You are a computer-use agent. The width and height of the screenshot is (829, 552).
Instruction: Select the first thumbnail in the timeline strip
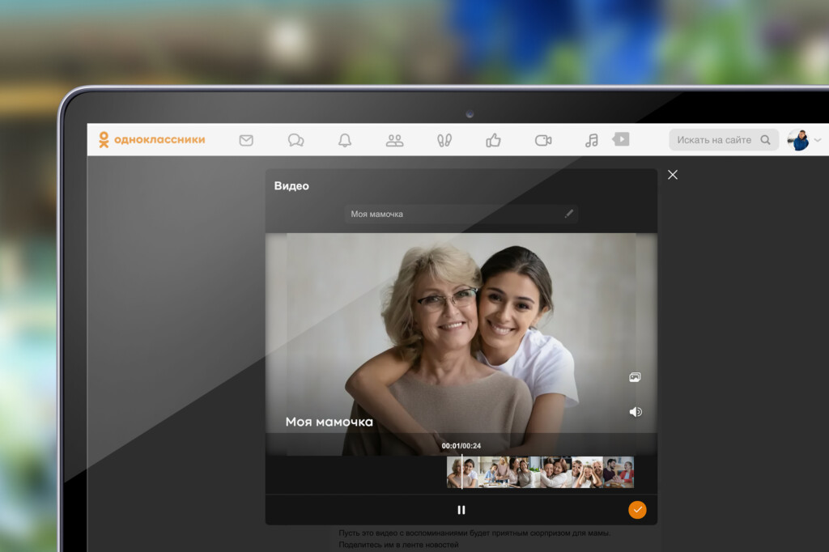point(462,472)
